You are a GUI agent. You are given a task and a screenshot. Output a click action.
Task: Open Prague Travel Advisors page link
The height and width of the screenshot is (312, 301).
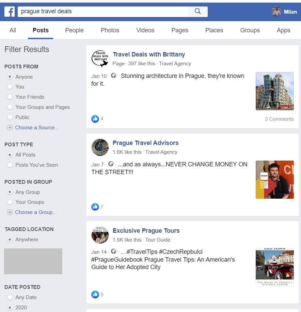pos(145,143)
